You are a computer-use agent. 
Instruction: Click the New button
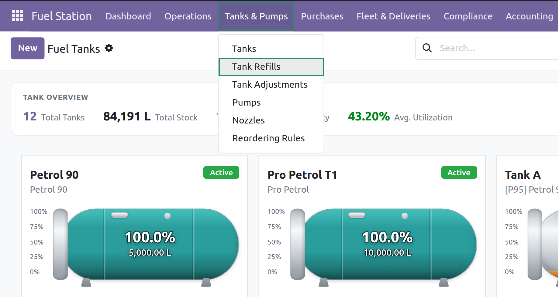click(x=28, y=48)
